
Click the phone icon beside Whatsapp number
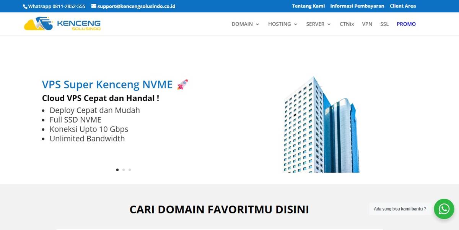click(25, 6)
